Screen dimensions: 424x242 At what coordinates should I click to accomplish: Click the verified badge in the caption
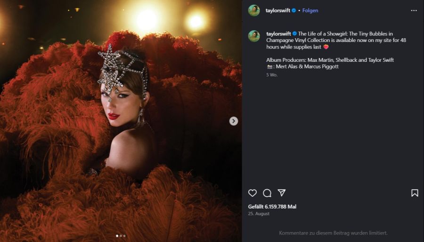(x=294, y=34)
